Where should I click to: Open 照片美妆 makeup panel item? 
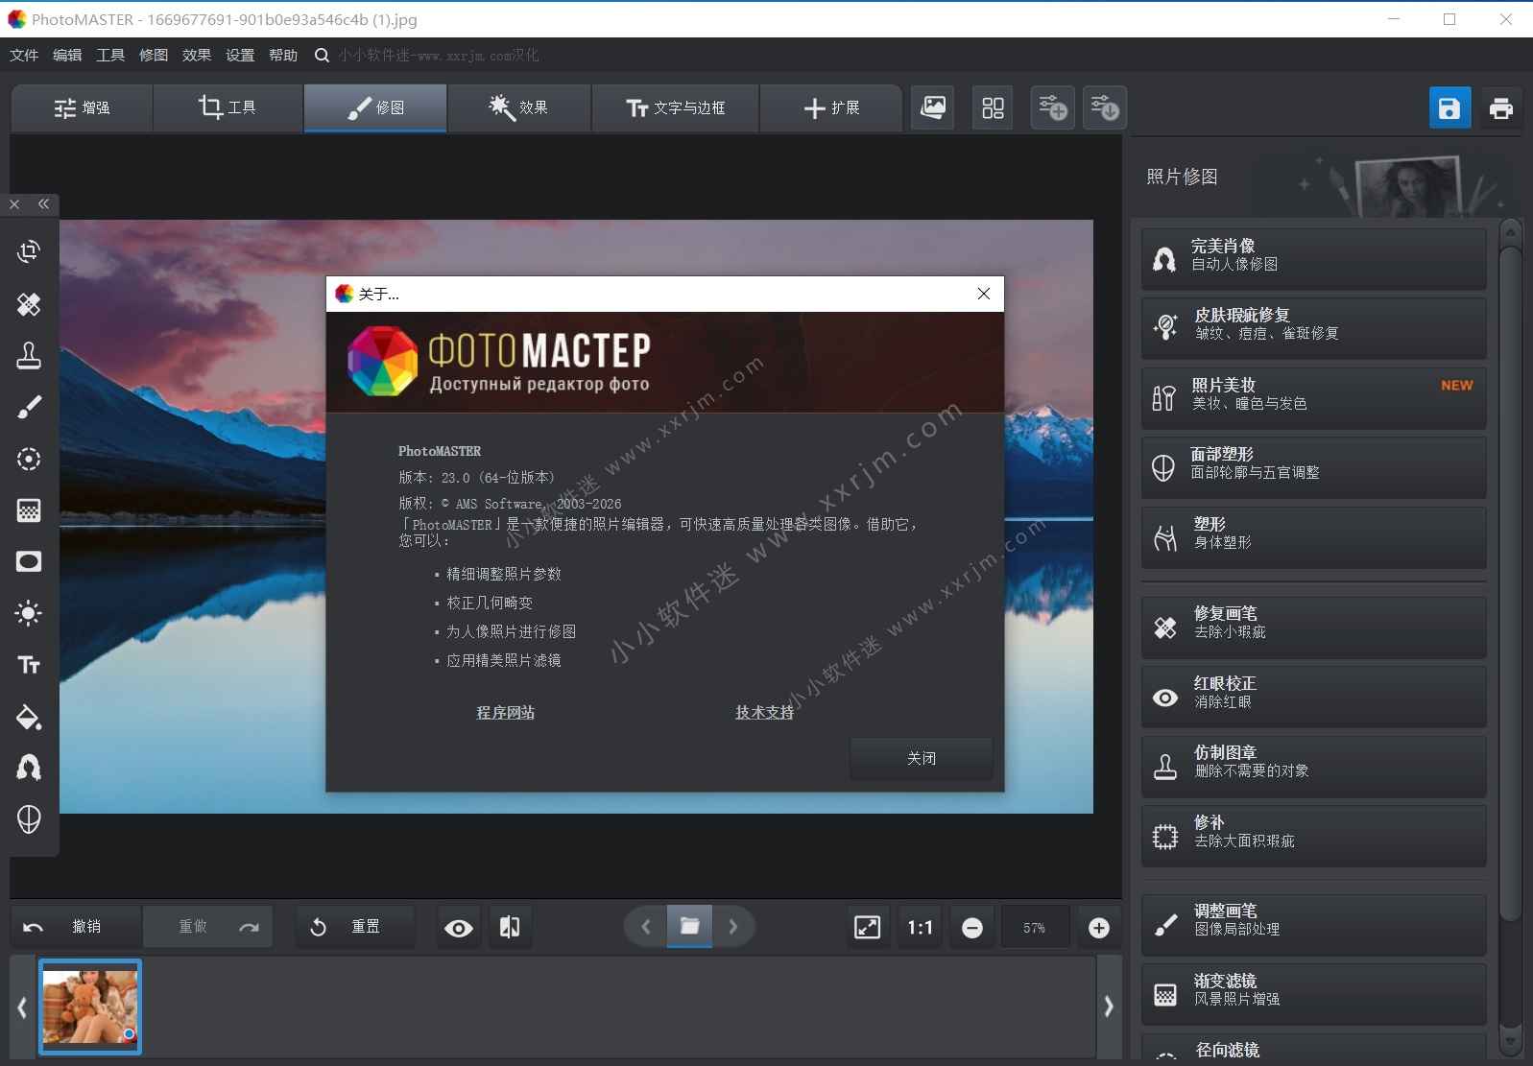pos(1313,397)
